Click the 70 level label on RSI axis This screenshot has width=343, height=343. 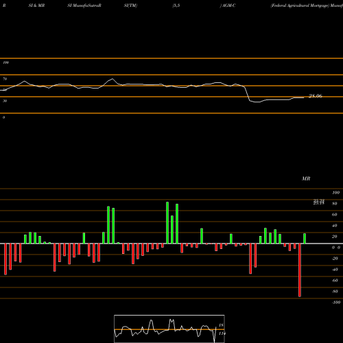tap(5, 79)
